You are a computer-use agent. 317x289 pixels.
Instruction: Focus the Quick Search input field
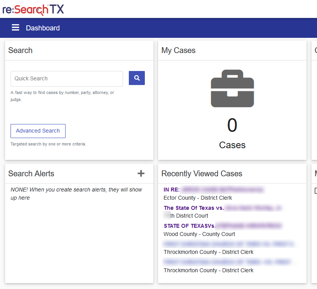click(x=67, y=78)
